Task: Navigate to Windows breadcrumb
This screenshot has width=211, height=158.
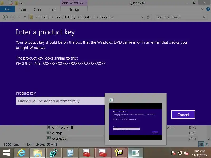Action: point(88,17)
